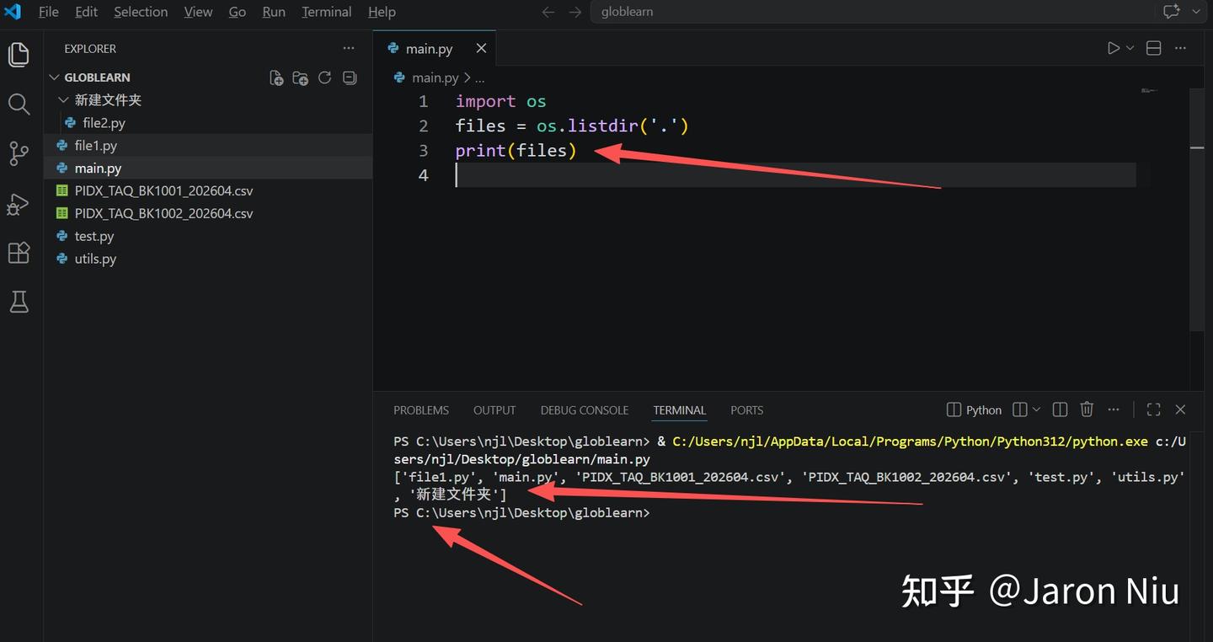Open terminal panel more actions ellipsis
This screenshot has width=1213, height=642.
1114,410
